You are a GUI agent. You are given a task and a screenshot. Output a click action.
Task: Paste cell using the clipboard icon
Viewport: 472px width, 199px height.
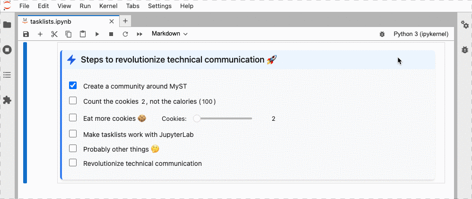point(83,34)
